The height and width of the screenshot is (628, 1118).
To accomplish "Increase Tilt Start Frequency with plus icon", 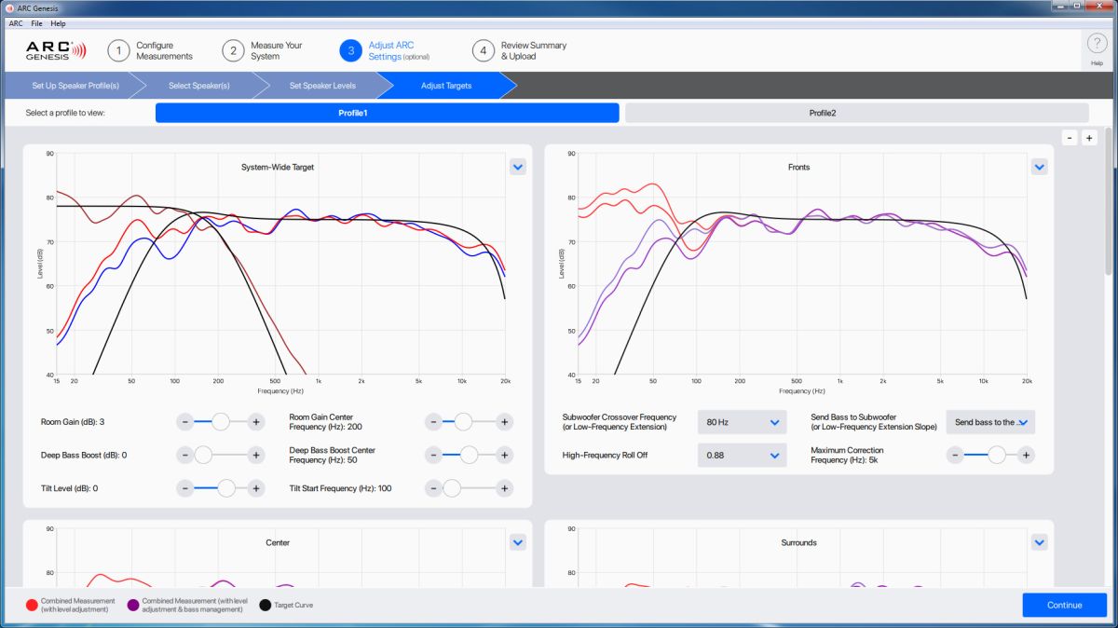I will (x=504, y=488).
